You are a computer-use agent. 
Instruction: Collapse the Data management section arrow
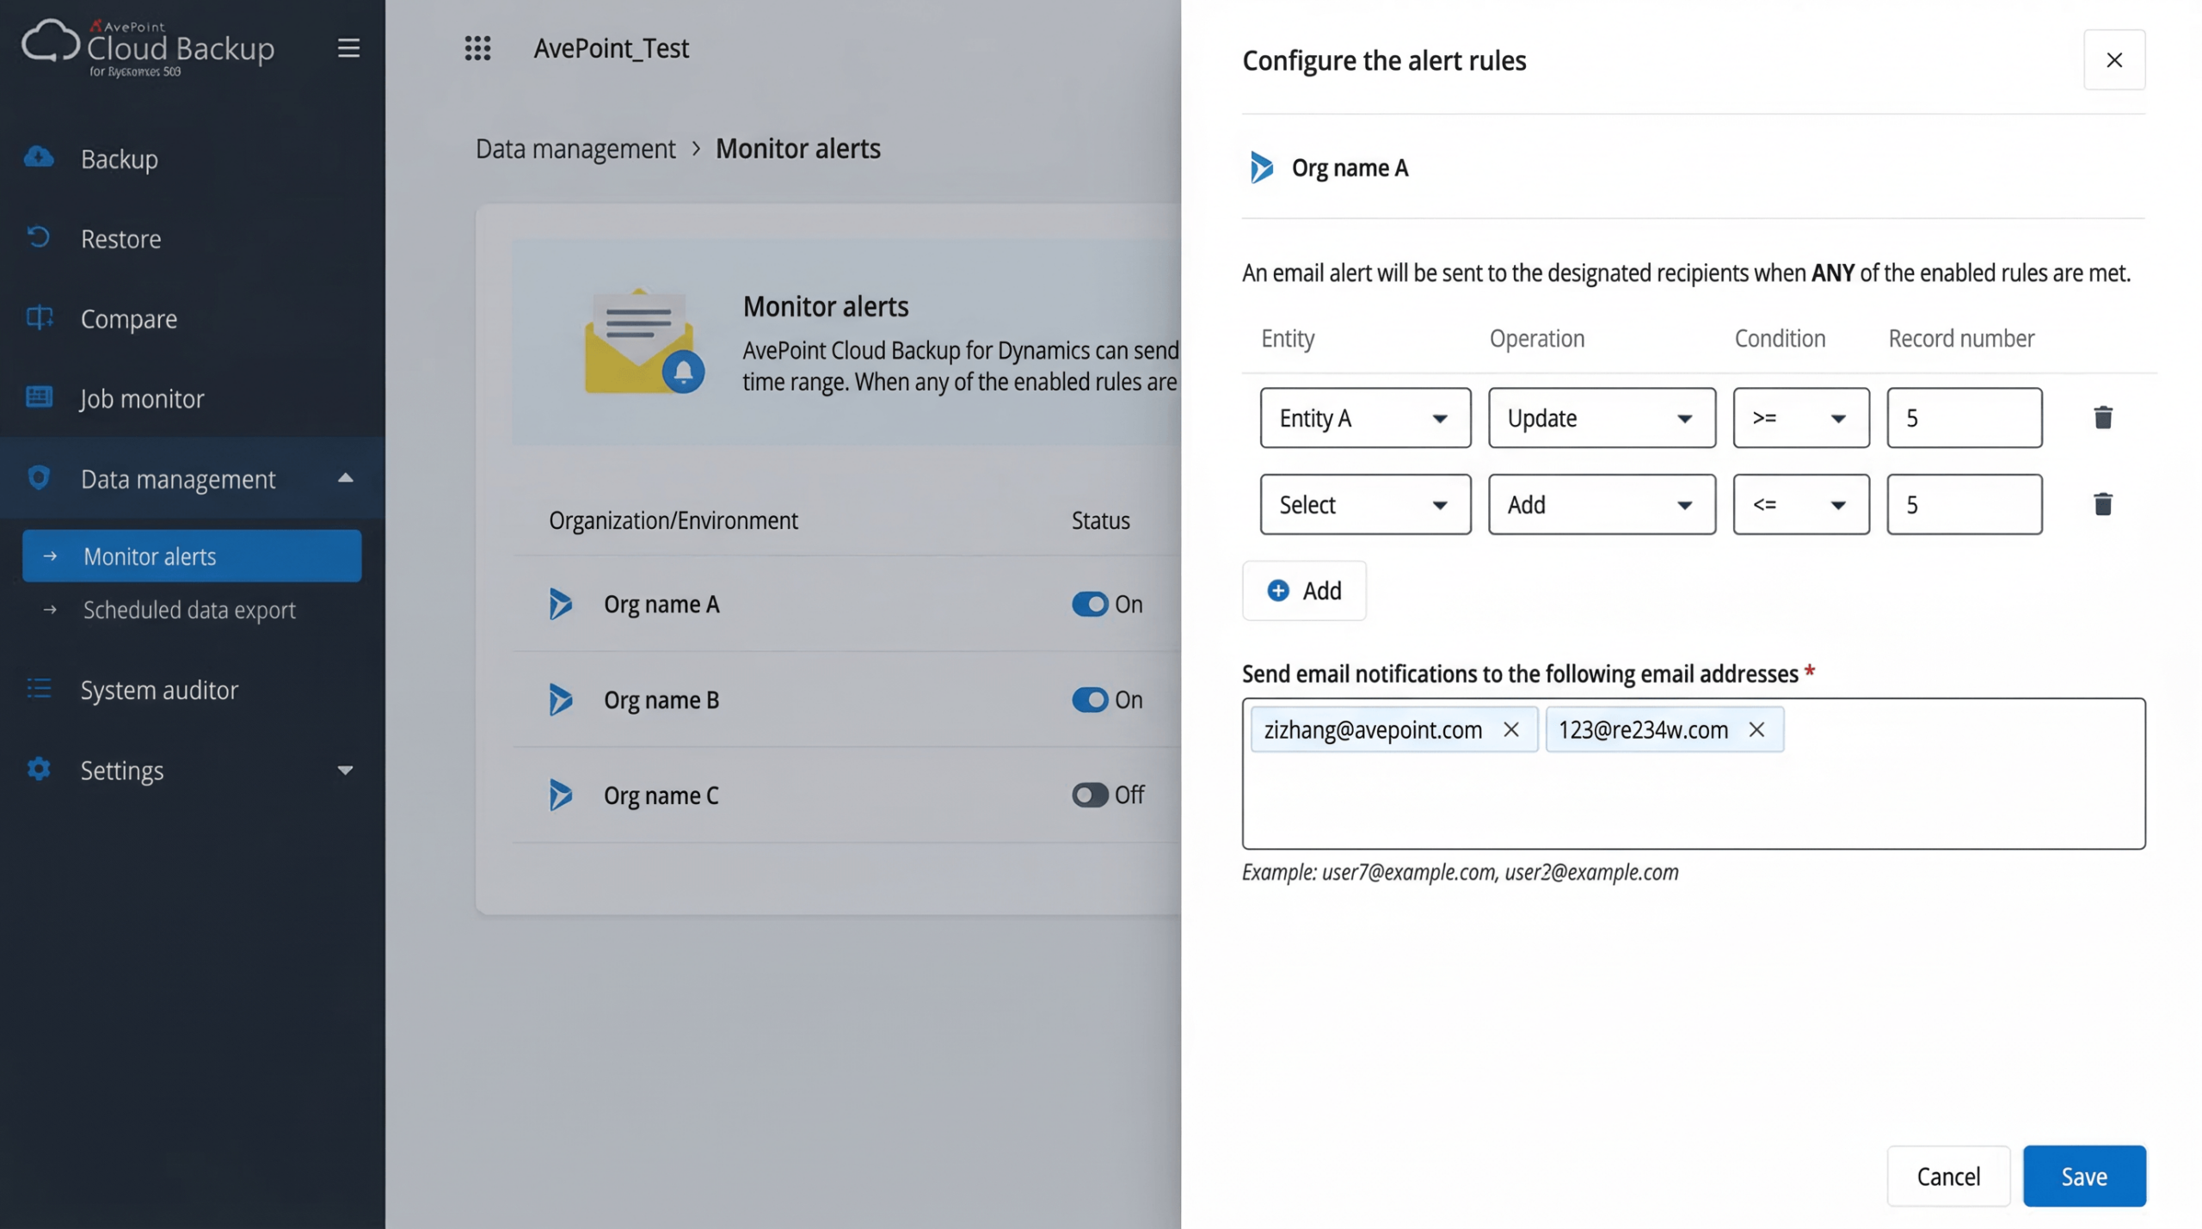(345, 478)
